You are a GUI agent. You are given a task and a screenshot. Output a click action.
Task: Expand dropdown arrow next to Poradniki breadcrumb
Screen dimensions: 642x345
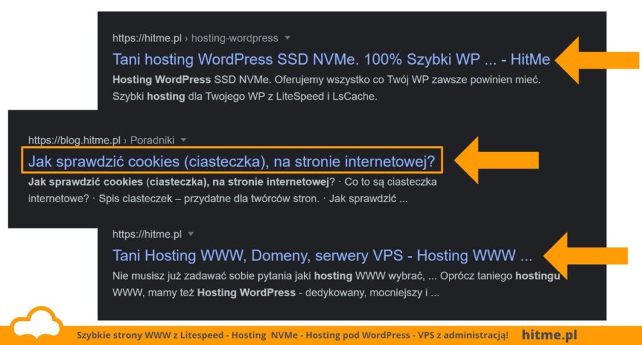pyautogui.click(x=184, y=140)
